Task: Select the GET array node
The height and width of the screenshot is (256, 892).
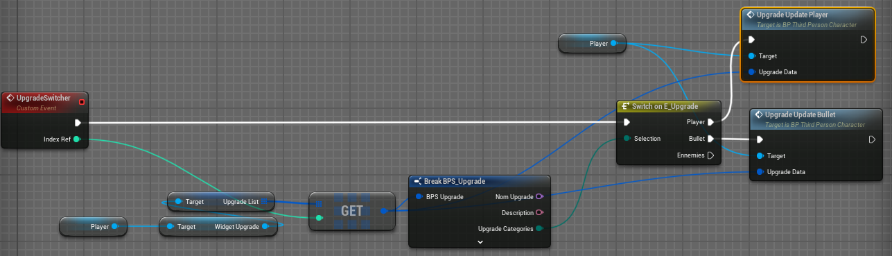Action: point(352,210)
